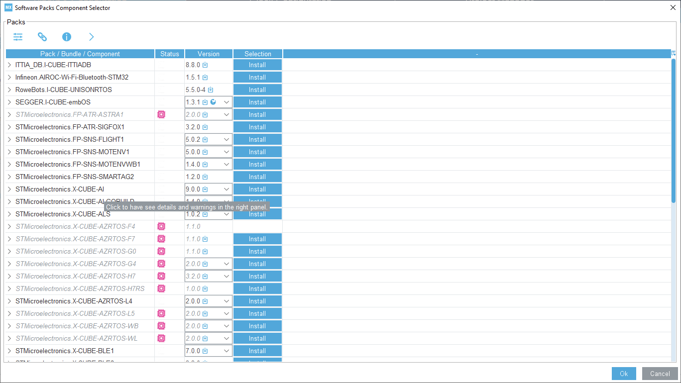The height and width of the screenshot is (383, 681).
Task: Expand the ITTIA_DB.I-CUBE-ITTIADB pack row
Action: (9, 64)
